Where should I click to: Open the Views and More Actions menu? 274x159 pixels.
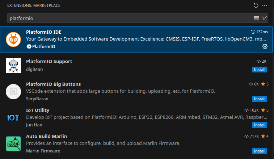click(x=265, y=5)
